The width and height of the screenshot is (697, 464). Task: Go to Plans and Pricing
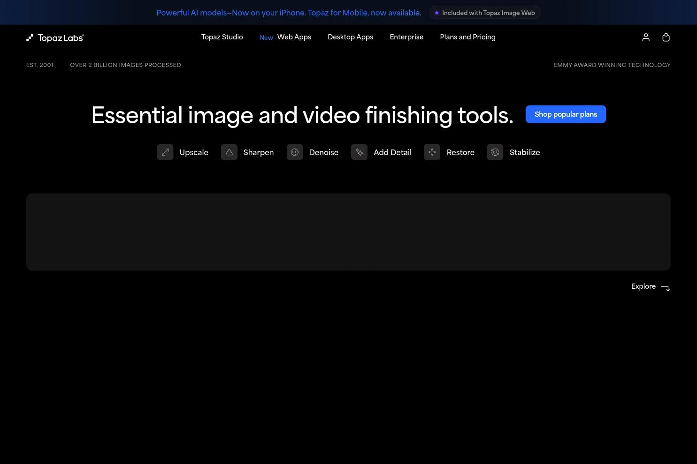pyautogui.click(x=467, y=37)
